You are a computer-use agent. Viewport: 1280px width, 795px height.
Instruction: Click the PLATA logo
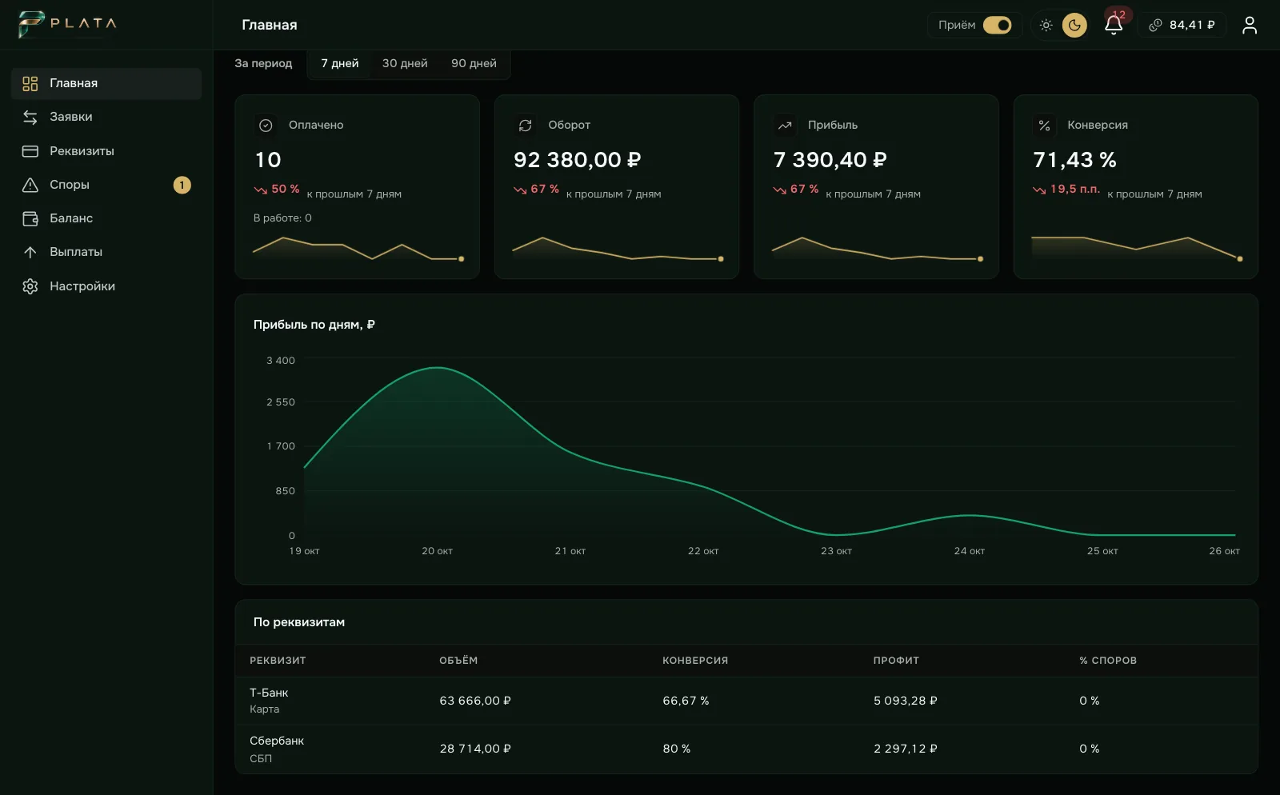(x=67, y=24)
